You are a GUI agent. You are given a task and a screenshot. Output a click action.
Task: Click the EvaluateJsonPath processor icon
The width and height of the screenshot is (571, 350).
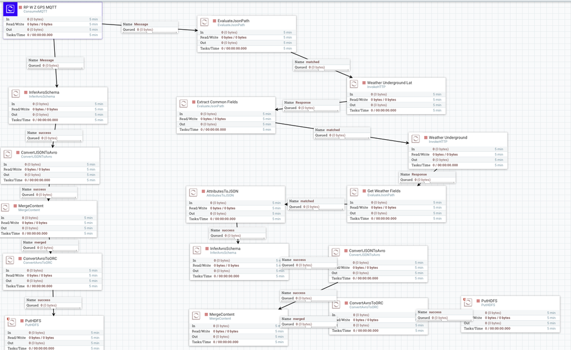205,22
